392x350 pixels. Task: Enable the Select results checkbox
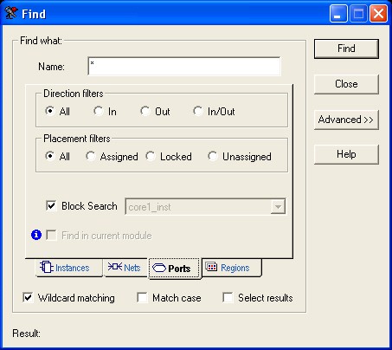pos(228,297)
